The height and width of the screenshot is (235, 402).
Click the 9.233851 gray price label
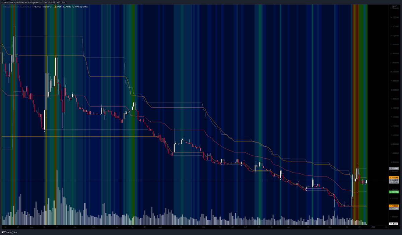[394, 168]
